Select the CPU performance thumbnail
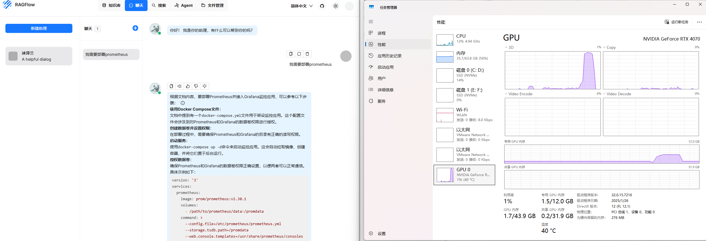The image size is (706, 241). tap(465, 40)
